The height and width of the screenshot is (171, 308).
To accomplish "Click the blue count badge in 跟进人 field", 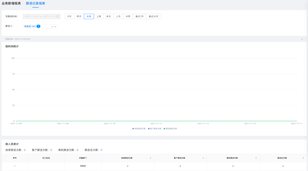I will point(38,26).
